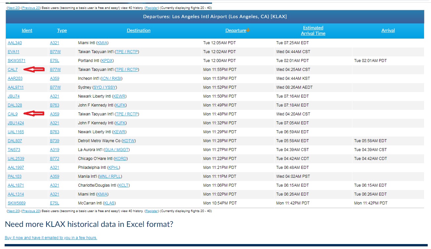Open KLAS airport link
This screenshot has height=249, width=431.
109,203
